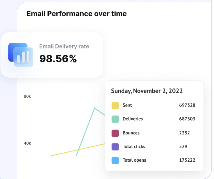The width and height of the screenshot is (214, 179).
Task: Click the Total opens count 175222
Action: click(187, 160)
